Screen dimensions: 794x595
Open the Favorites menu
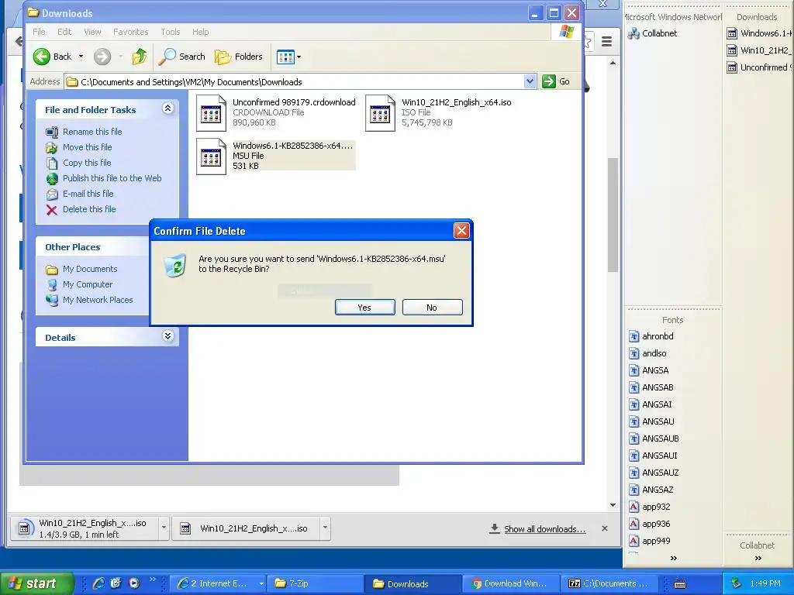point(130,32)
